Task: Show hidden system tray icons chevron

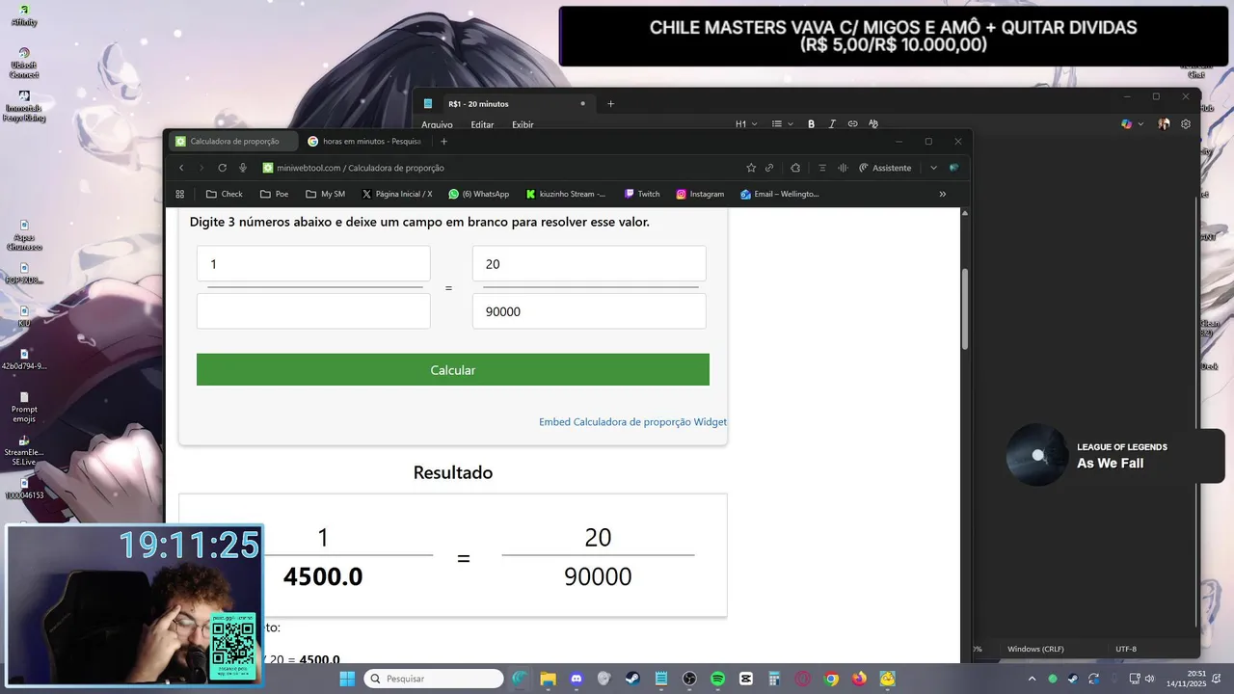Action: [1033, 679]
